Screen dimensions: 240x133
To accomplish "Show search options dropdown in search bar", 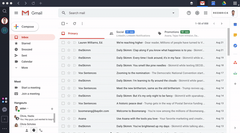I will click(x=173, y=13).
